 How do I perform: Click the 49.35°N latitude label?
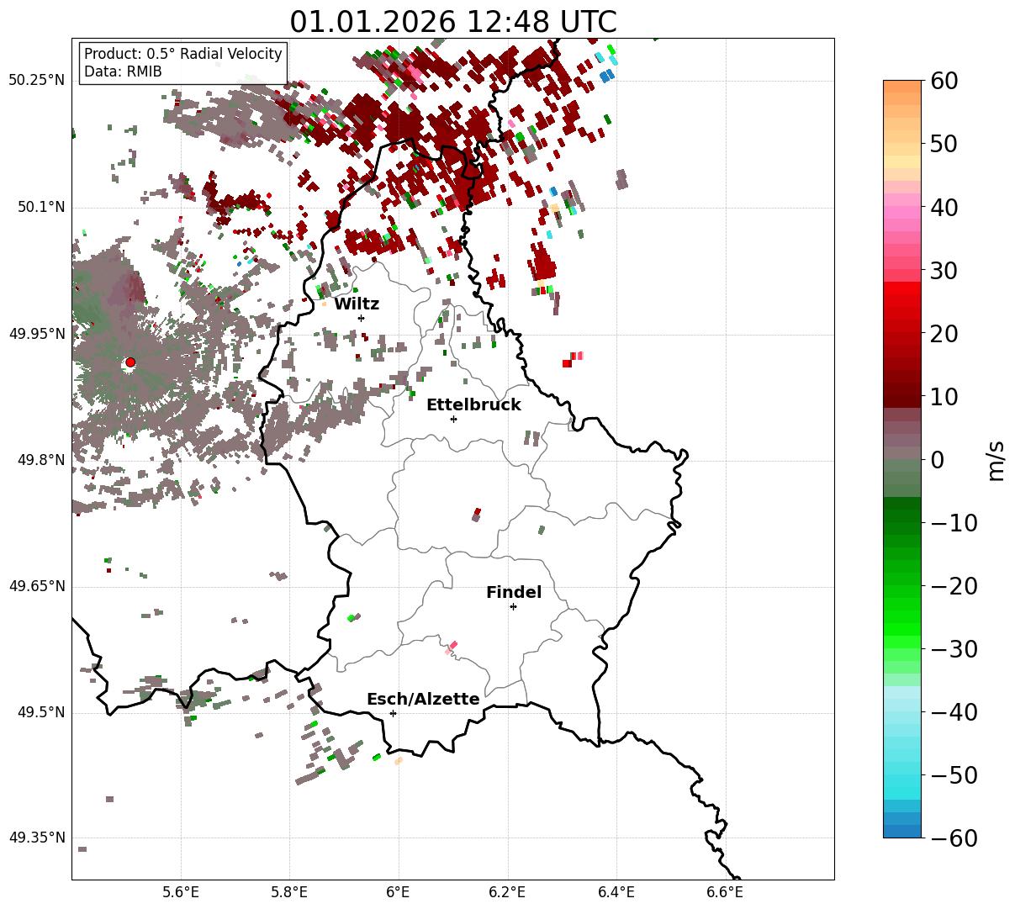pos(37,838)
